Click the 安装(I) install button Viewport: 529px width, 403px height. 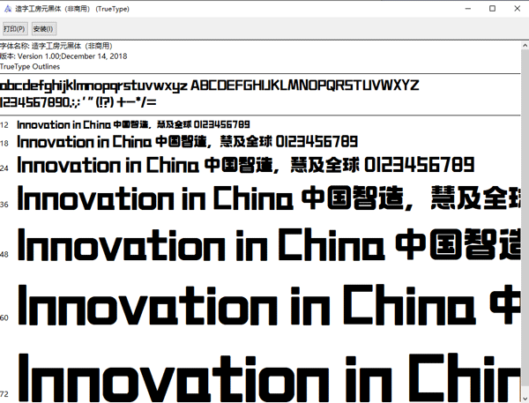pyautogui.click(x=44, y=29)
